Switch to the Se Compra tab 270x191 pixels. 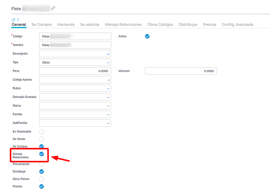[x=41, y=24]
